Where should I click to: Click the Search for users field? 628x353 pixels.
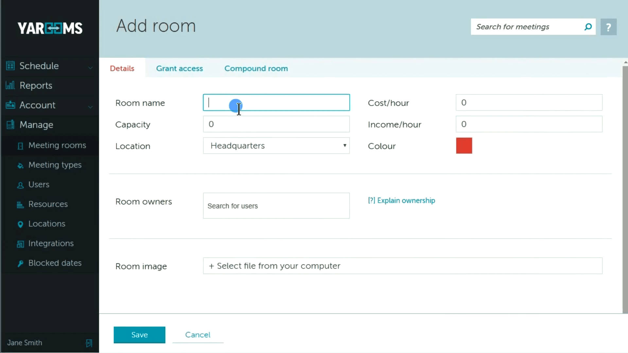pos(276,206)
